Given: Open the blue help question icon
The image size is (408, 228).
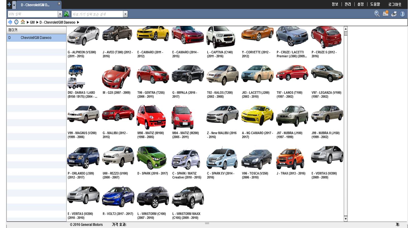Looking at the screenshot, I should point(402,14).
